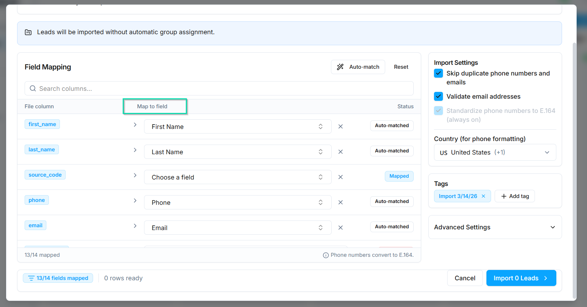
Task: Remove the phone mapping via X icon
Action: click(x=341, y=202)
